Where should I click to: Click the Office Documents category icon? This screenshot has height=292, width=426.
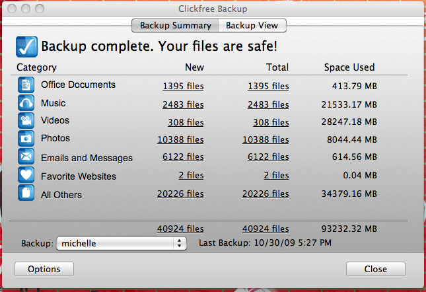(x=26, y=85)
